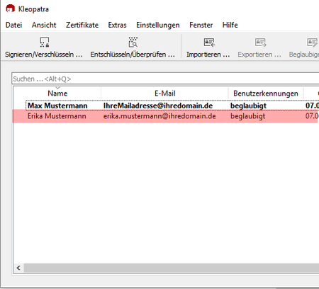Click the horizontal scrollbar track
The image size is (319, 289).
[172, 268]
